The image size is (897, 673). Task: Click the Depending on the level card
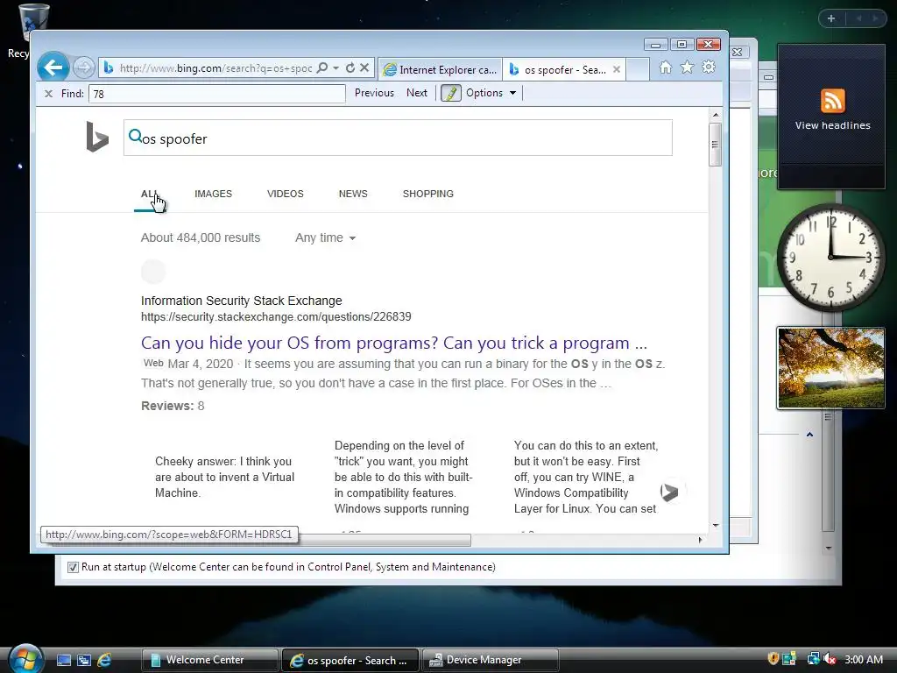[x=403, y=478]
